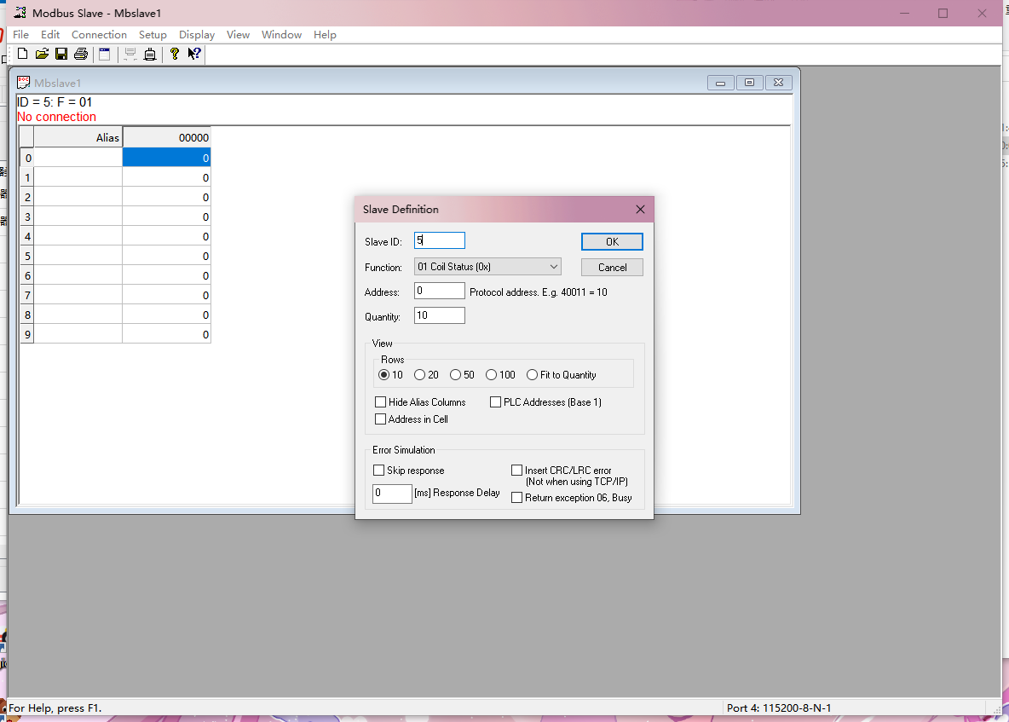The height and width of the screenshot is (722, 1009).
Task: Click the yellow question mark About icon
Action: pyautogui.click(x=175, y=54)
